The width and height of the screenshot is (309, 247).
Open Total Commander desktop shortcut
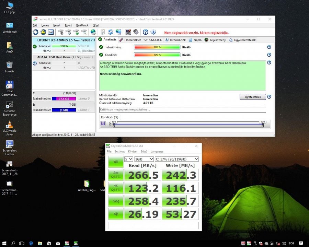point(10,89)
